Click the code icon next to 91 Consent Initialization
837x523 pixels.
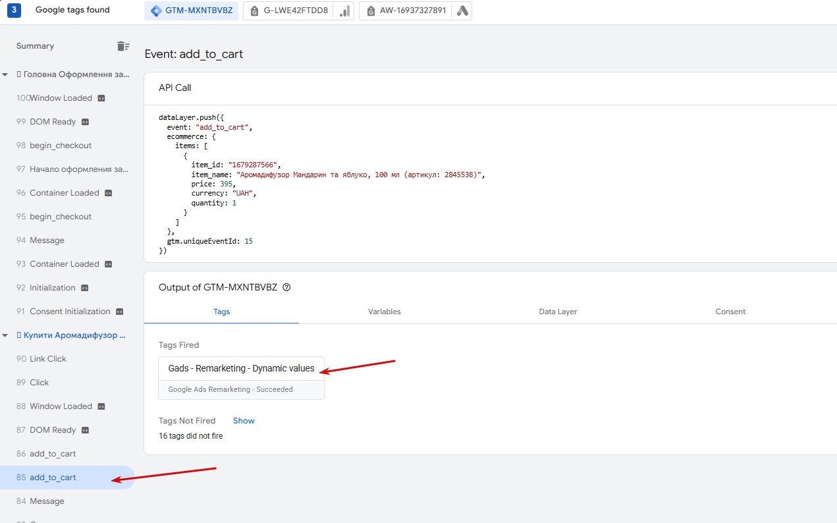(x=120, y=312)
